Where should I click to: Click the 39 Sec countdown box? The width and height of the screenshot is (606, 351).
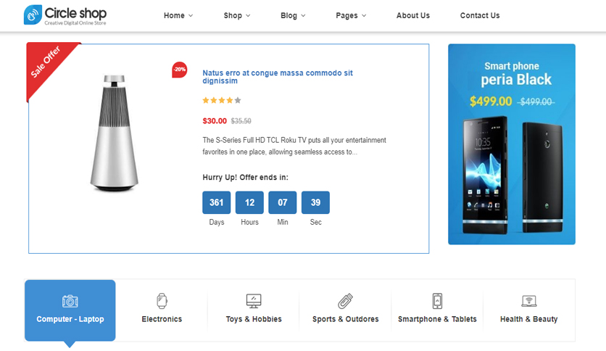click(x=316, y=202)
